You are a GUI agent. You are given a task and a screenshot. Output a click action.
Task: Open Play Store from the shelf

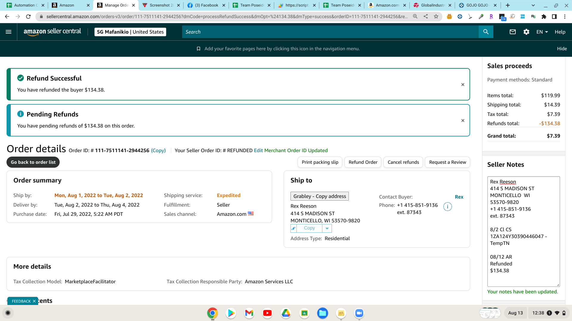coord(231,313)
